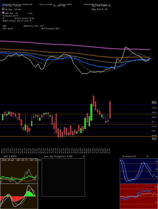
Task: Select the '50 Day - 551.66' label
Action: pos(13,9)
